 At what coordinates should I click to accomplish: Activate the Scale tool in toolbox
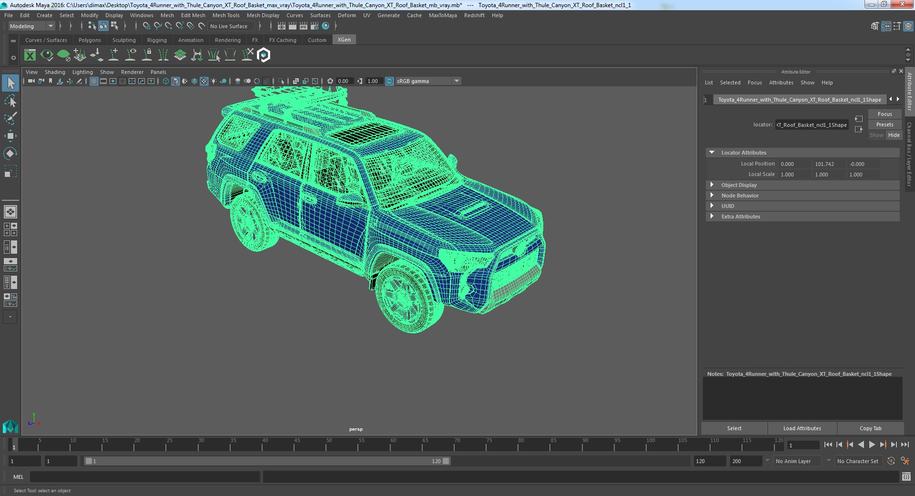(x=10, y=171)
